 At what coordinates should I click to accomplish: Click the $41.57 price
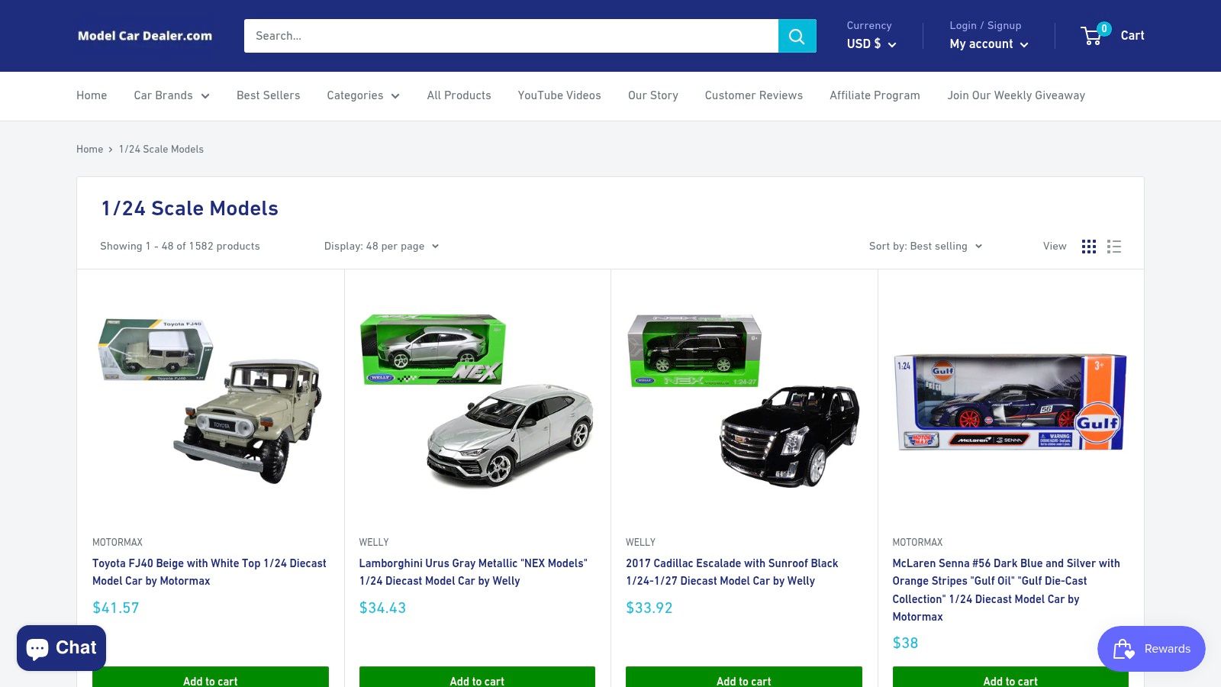click(116, 608)
